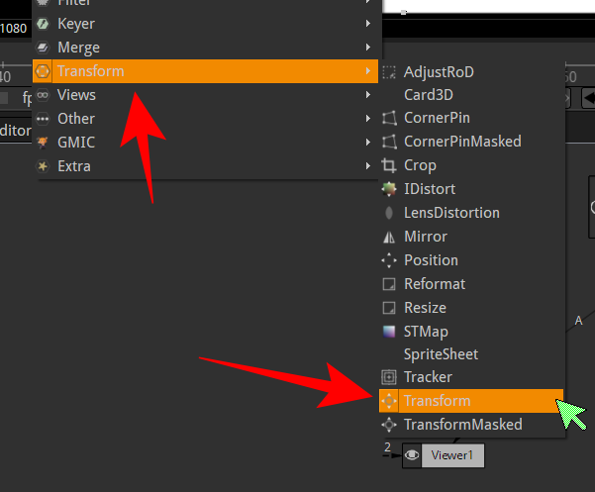
Task: Choose Transform in the node submenu
Action: pyautogui.click(x=437, y=401)
